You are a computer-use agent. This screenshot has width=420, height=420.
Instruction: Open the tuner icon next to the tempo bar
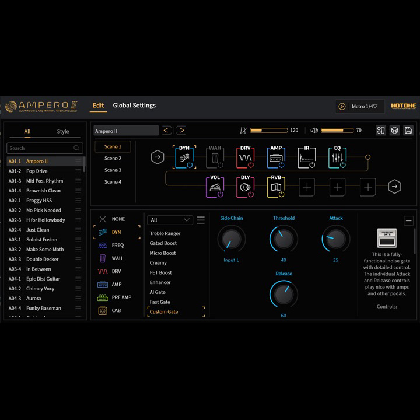pyautogui.click(x=243, y=131)
